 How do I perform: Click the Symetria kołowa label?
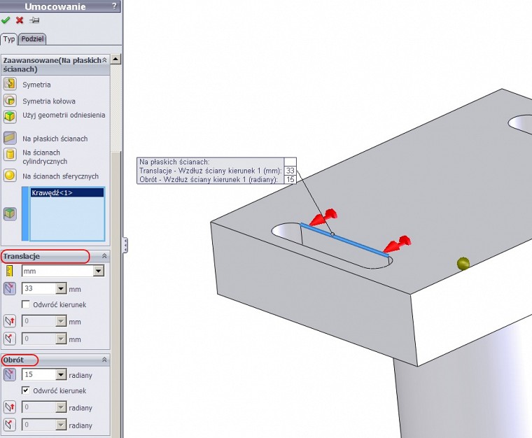pos(49,101)
